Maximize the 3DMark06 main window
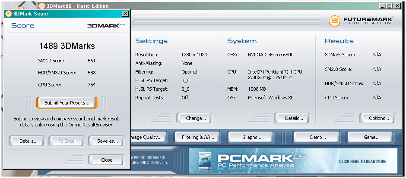 390,6
